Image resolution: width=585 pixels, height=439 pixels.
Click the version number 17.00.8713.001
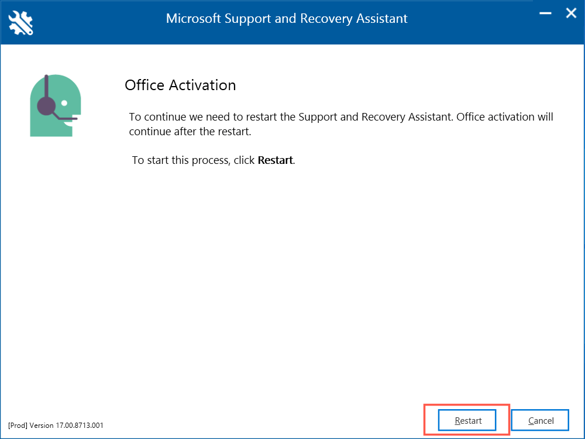pos(81,426)
